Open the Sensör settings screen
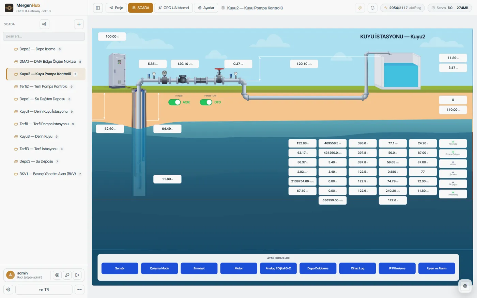 pyautogui.click(x=120, y=268)
